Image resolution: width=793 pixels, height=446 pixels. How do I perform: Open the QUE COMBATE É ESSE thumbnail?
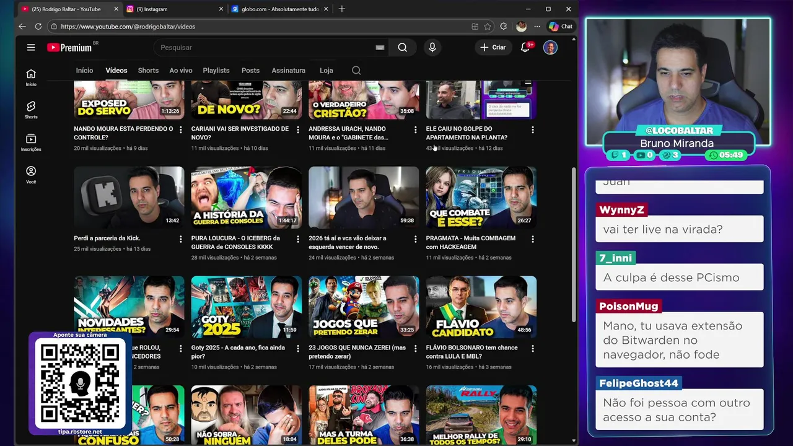click(481, 197)
